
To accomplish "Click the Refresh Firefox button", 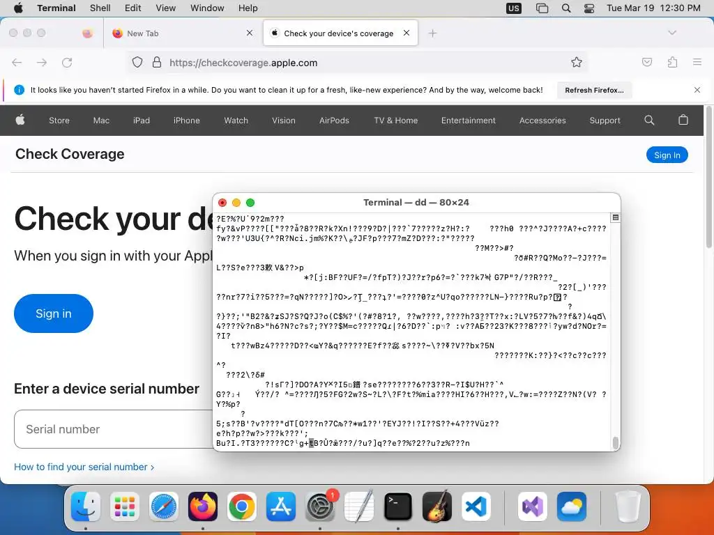I will [594, 90].
